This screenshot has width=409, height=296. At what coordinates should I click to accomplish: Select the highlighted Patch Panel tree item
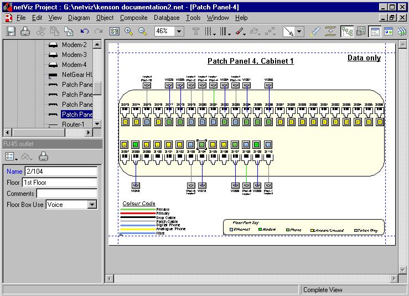pos(77,114)
